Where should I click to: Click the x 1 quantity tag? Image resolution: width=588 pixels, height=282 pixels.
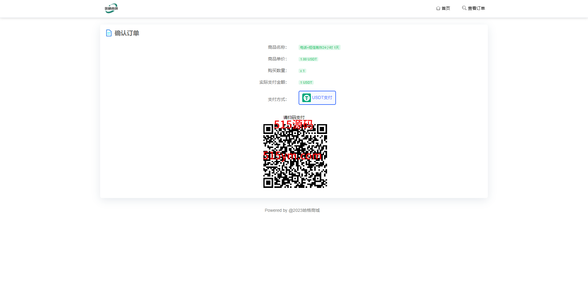[302, 71]
